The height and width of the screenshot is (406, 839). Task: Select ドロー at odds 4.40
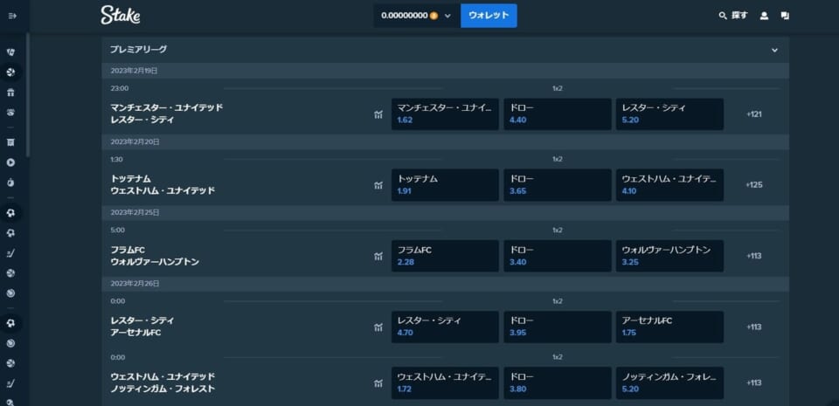coord(558,114)
